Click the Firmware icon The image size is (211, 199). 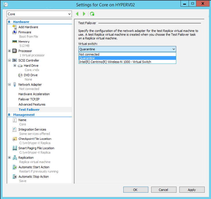point(15,32)
